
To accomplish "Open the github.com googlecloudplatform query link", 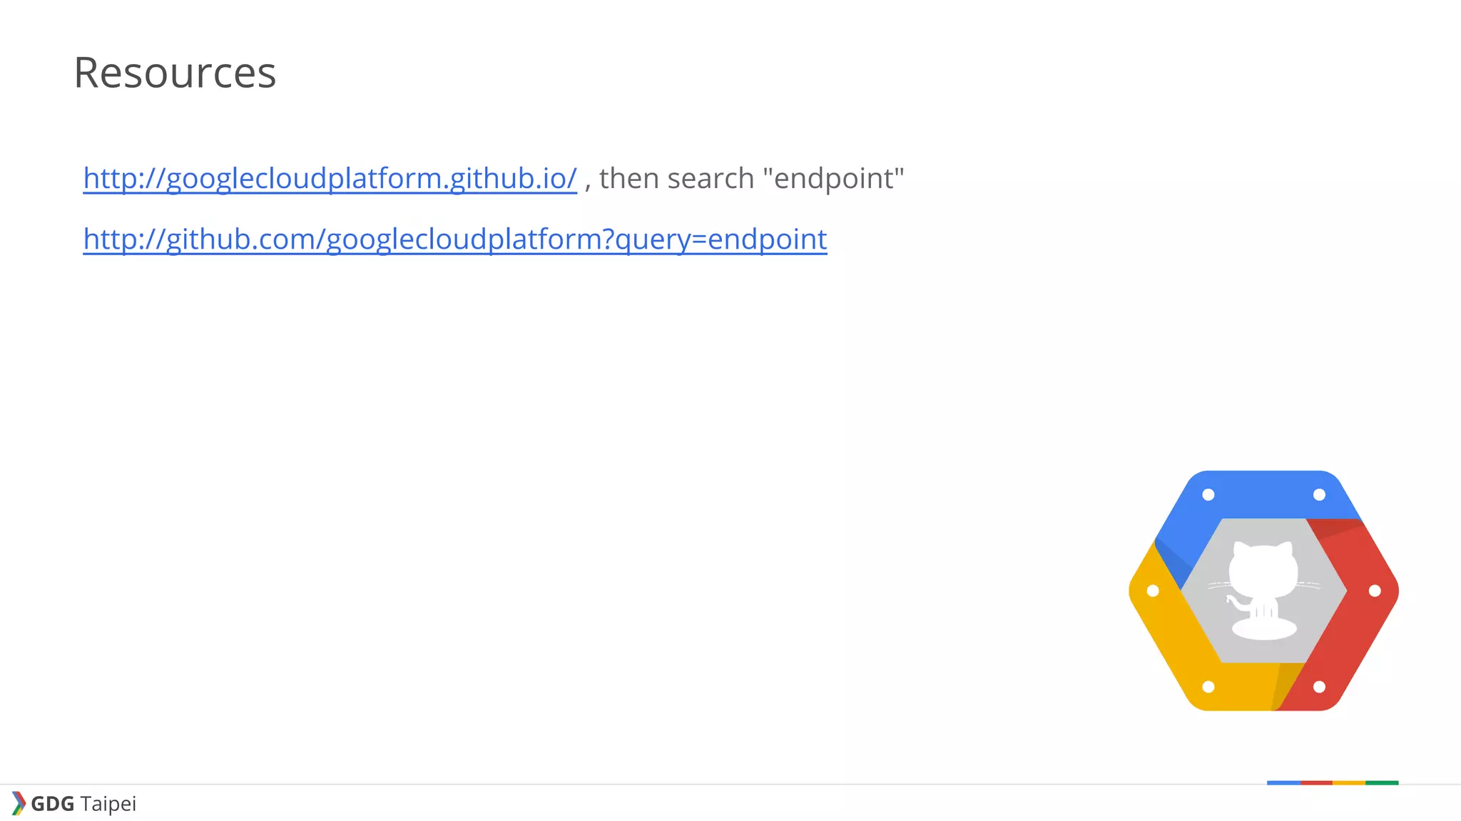I will [455, 239].
